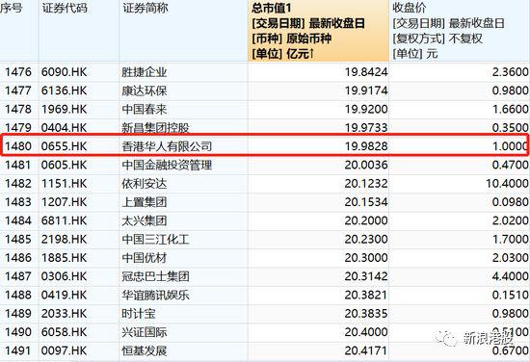Select stock name 冠忠巴士集团

155,276
